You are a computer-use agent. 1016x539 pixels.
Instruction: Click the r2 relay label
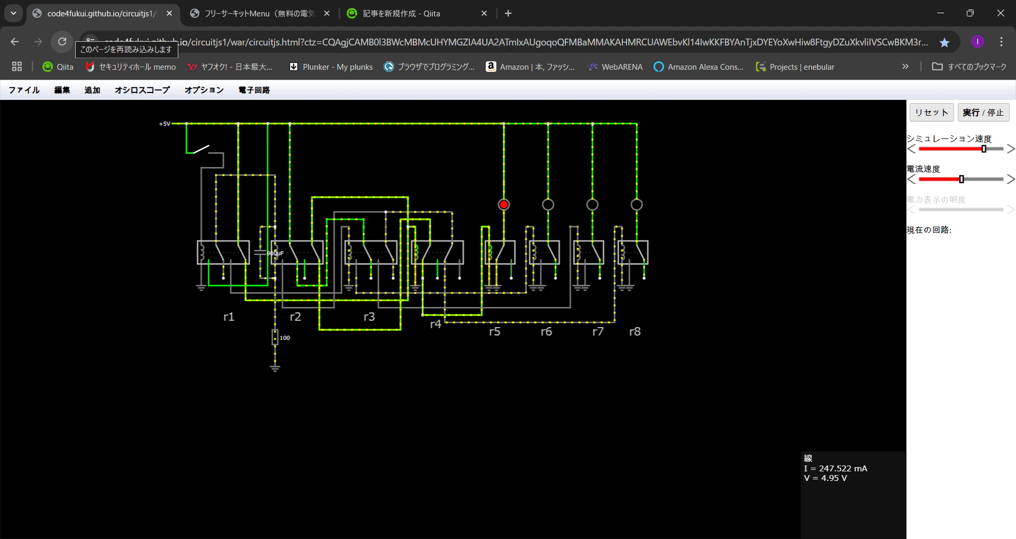pyautogui.click(x=295, y=317)
